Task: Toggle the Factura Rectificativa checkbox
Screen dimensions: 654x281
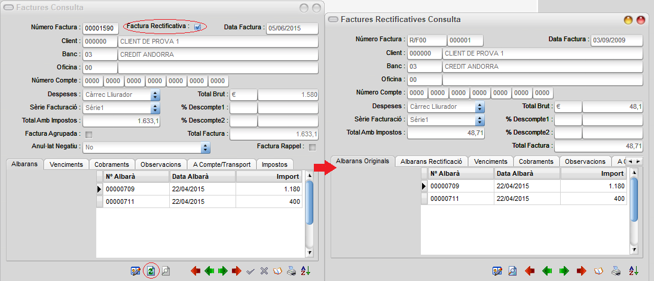Action: tap(198, 28)
